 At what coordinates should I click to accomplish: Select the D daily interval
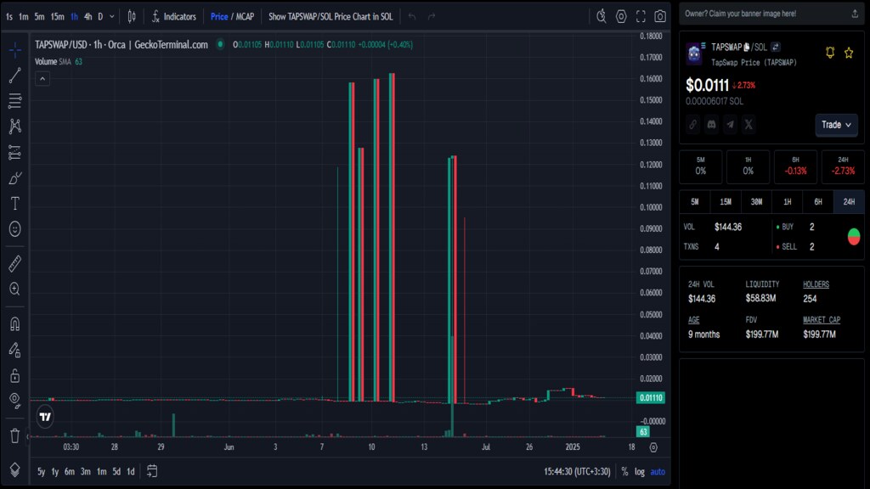[x=100, y=17]
